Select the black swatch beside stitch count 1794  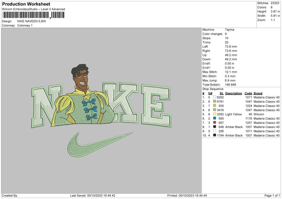(x=215, y=135)
